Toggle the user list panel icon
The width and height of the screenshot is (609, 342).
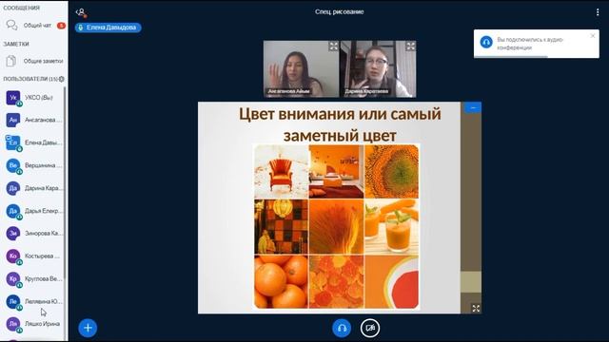coord(81,12)
